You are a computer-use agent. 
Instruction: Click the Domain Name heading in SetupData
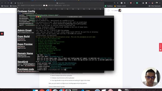coord(25,53)
